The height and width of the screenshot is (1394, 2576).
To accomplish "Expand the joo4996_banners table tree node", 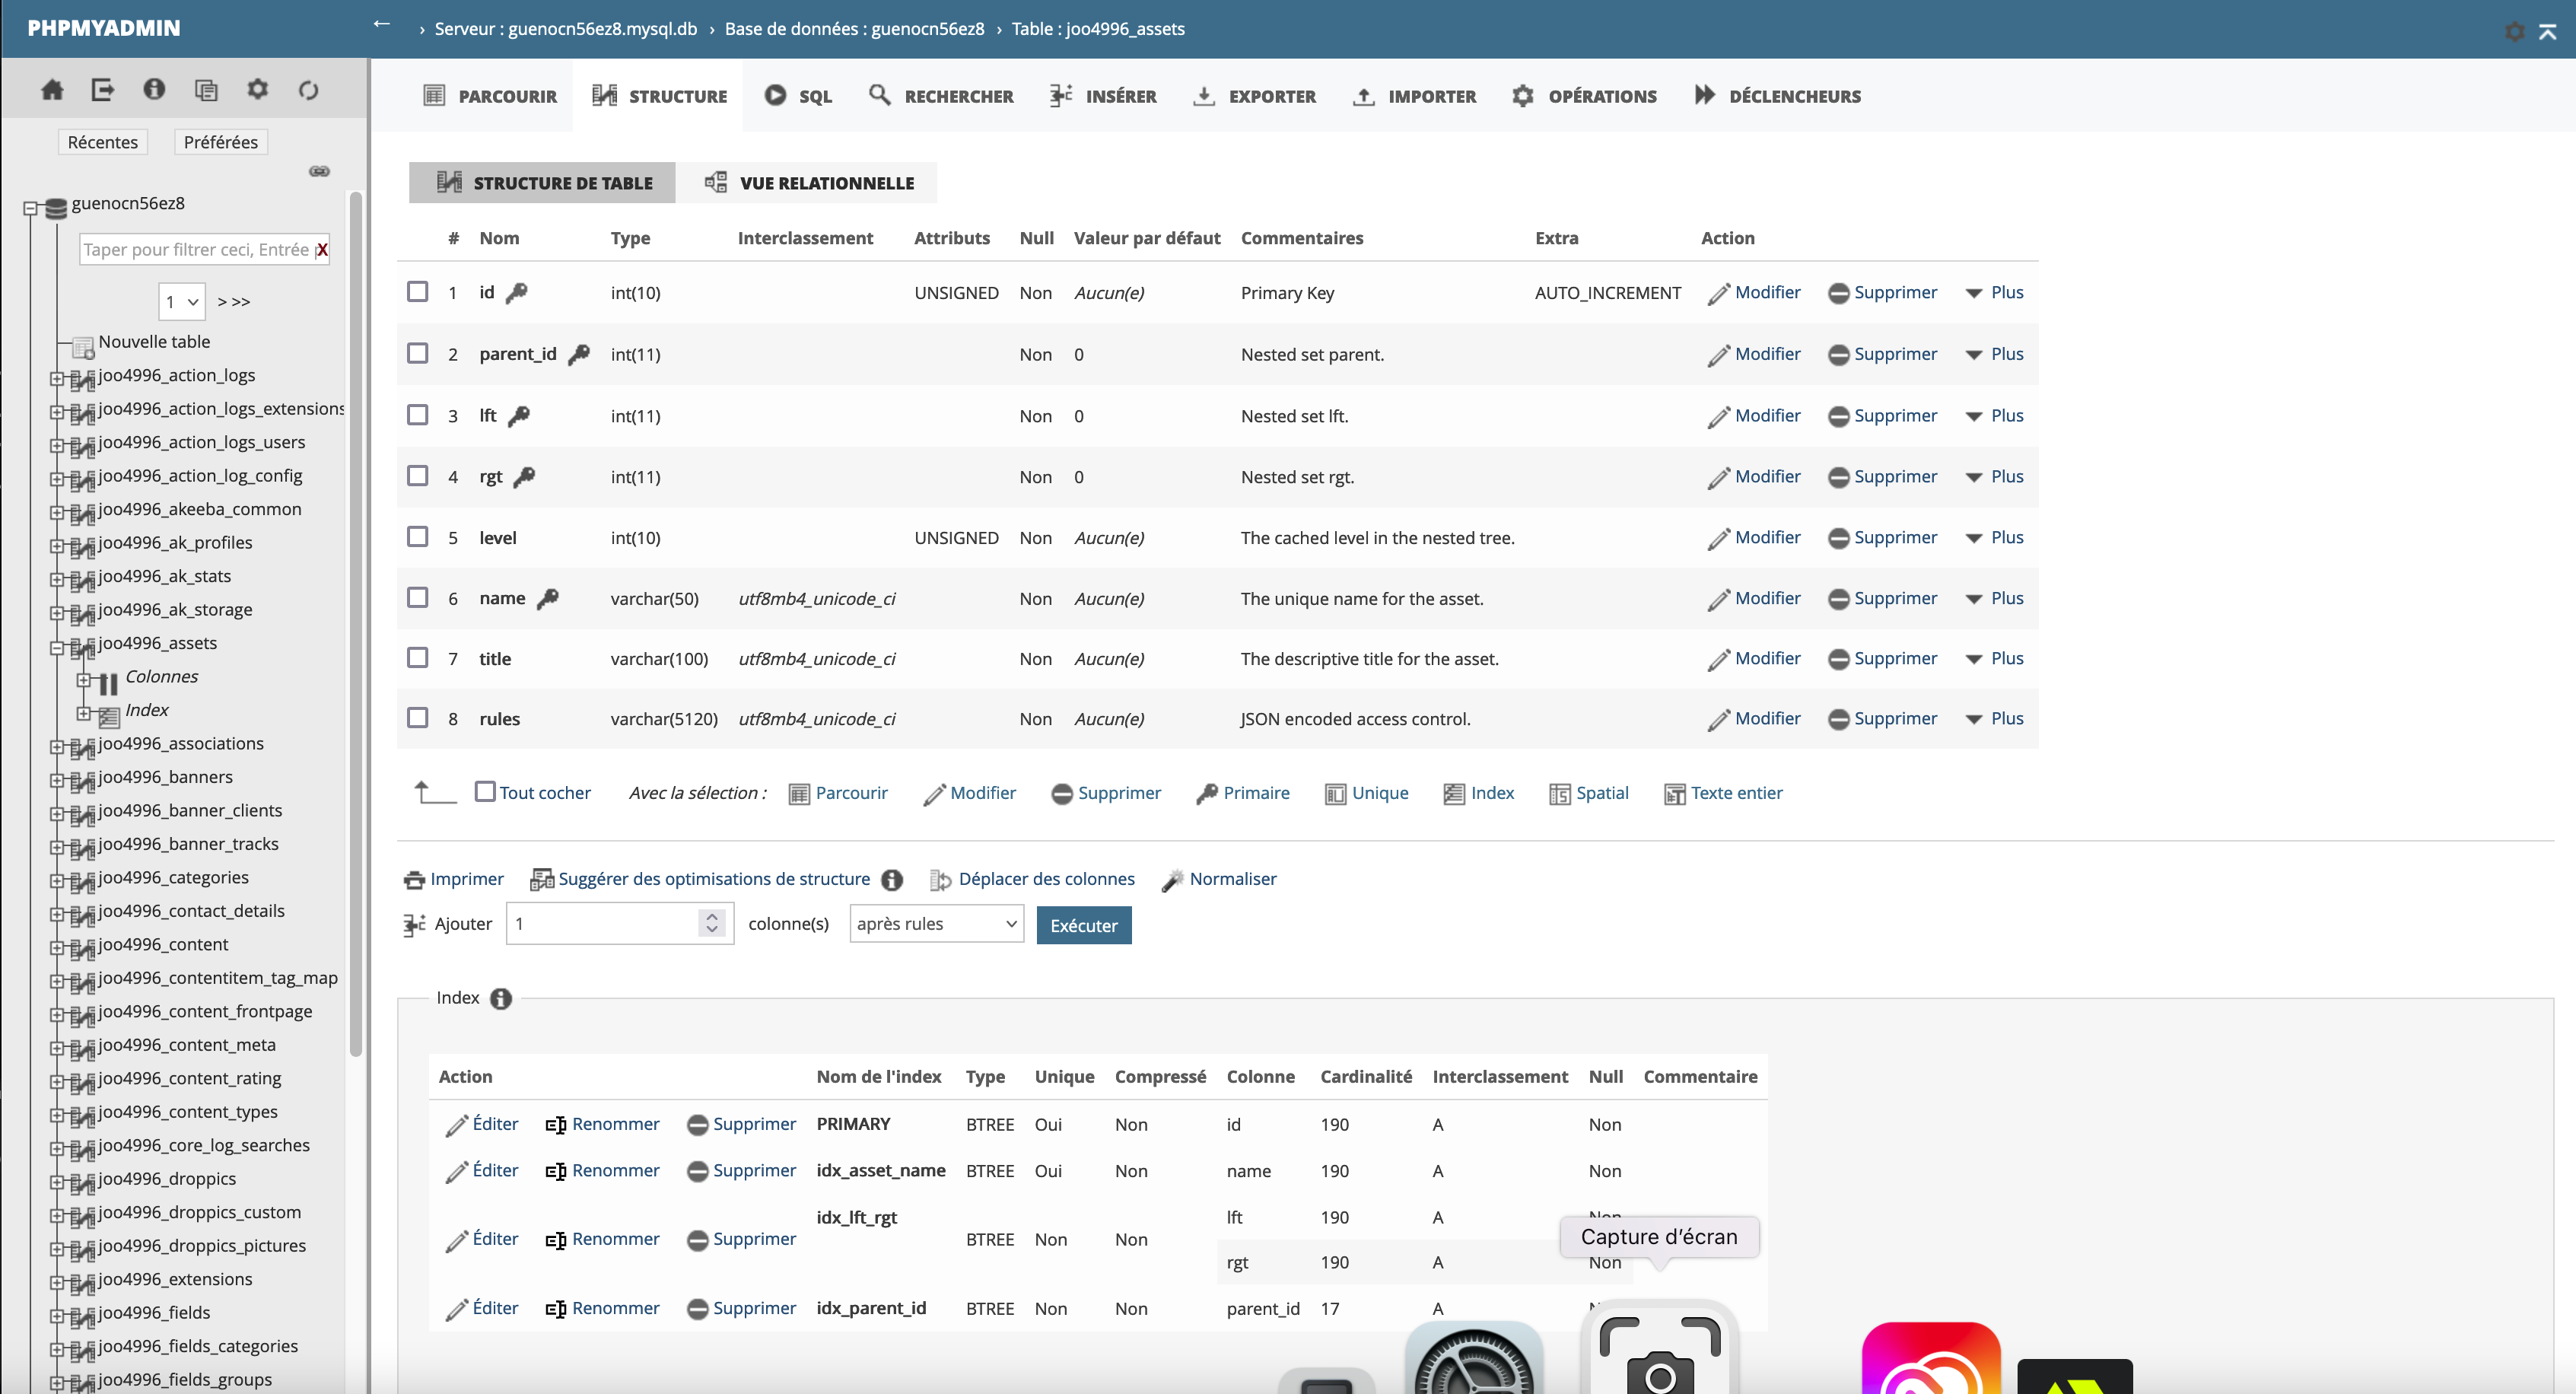I will tap(58, 779).
